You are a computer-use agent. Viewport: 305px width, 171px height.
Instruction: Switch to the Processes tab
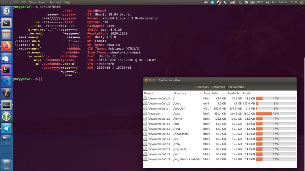click(202, 87)
